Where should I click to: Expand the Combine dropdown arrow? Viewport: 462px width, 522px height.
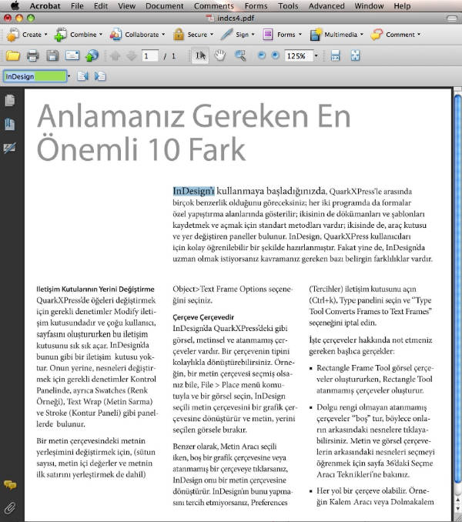[x=101, y=35]
